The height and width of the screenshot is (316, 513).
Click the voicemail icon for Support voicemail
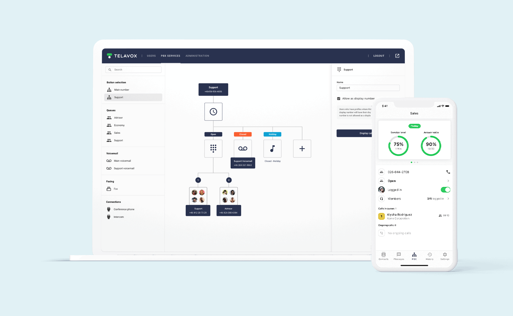pyautogui.click(x=108, y=168)
